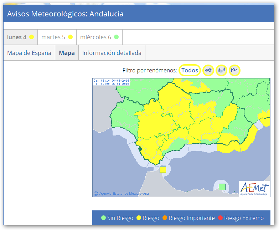Click the map date timestamp box
The width and height of the screenshot is (279, 230).
pos(111,82)
